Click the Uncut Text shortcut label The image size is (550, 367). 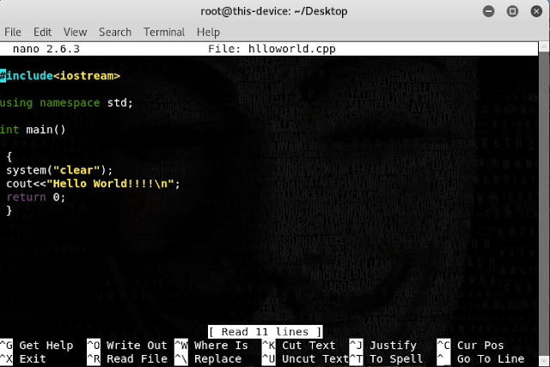[315, 359]
